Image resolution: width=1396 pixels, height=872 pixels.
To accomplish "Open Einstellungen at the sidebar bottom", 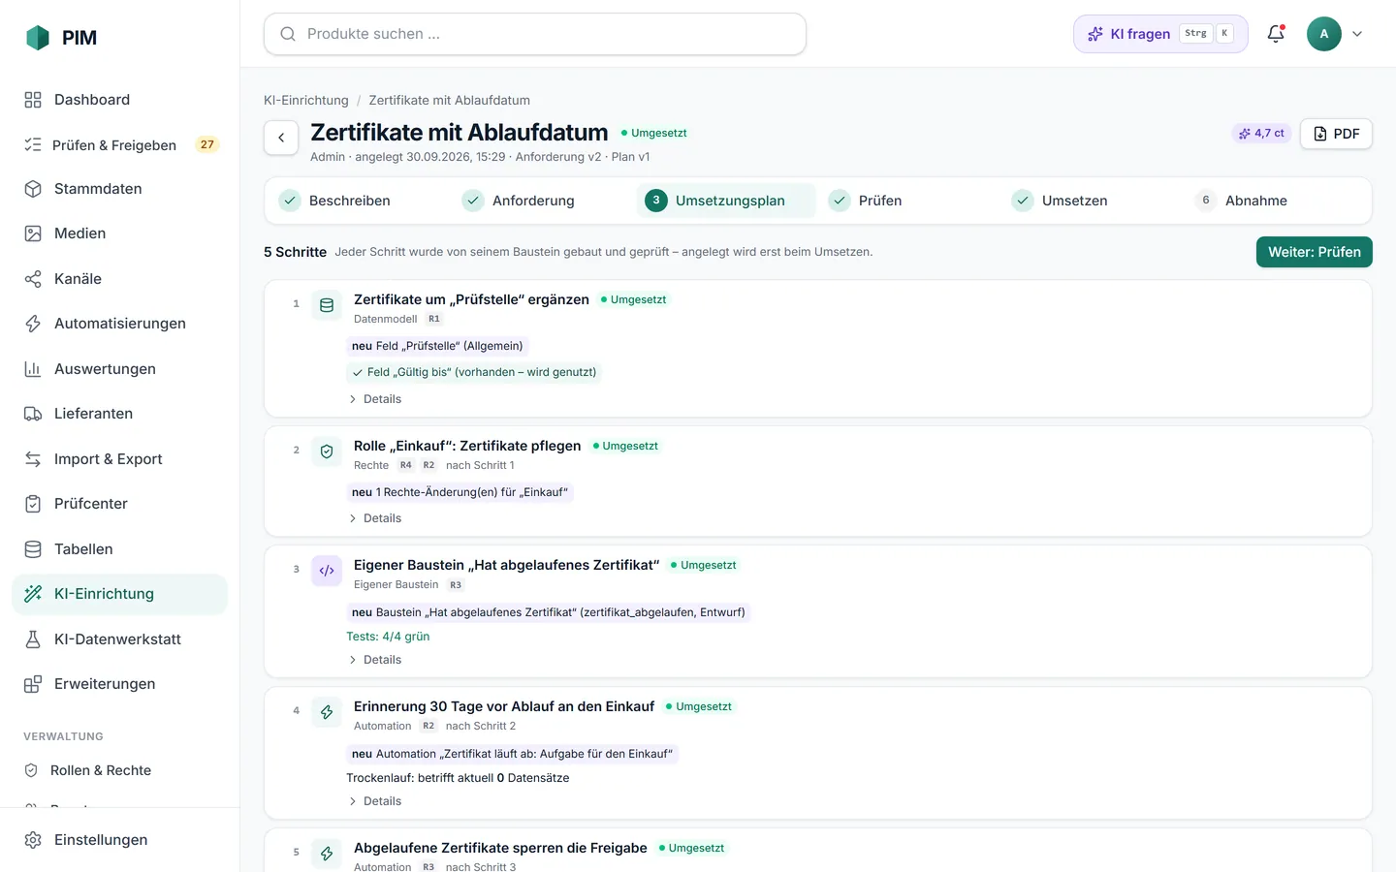I will click(x=119, y=840).
